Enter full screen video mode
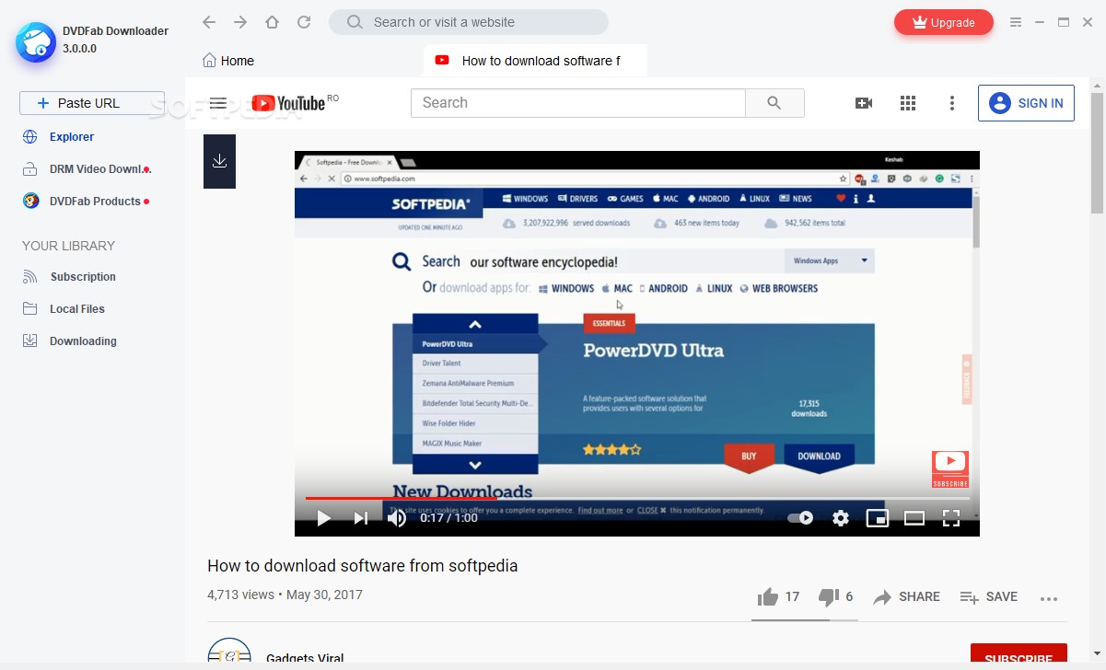This screenshot has height=670, width=1106. [951, 518]
